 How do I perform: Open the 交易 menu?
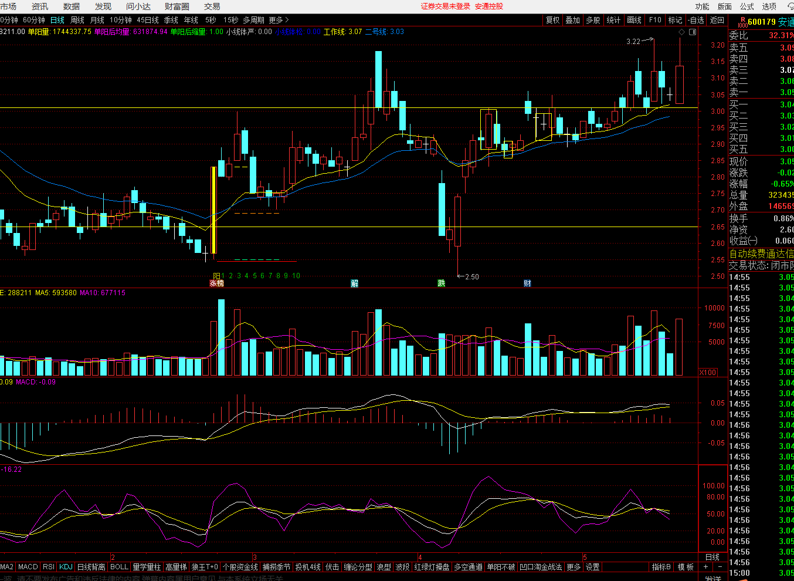212,6
